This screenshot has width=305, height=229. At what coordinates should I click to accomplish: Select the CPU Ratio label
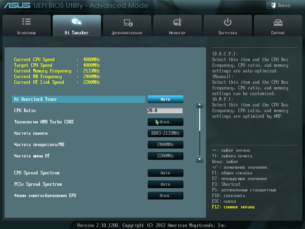pyautogui.click(x=25, y=111)
